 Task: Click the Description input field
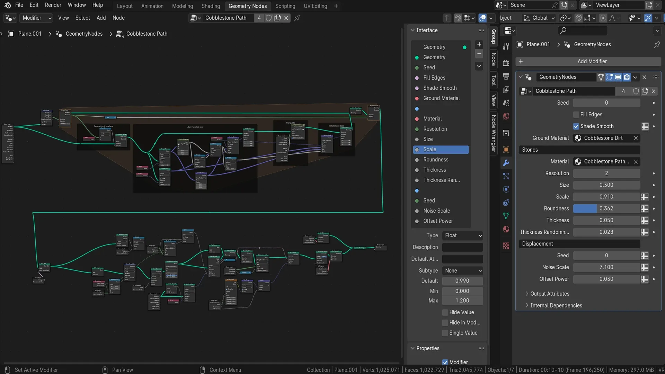pyautogui.click(x=462, y=247)
